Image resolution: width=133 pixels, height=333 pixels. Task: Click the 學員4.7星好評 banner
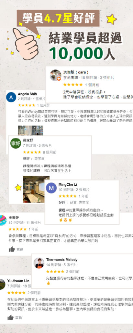(x=58, y=18)
